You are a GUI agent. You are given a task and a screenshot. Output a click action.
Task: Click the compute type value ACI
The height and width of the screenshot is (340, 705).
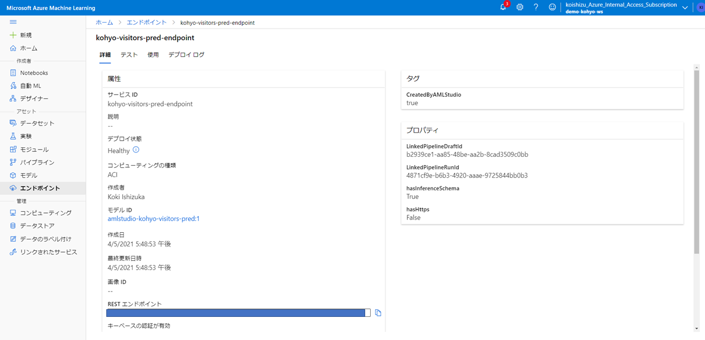[x=113, y=174]
